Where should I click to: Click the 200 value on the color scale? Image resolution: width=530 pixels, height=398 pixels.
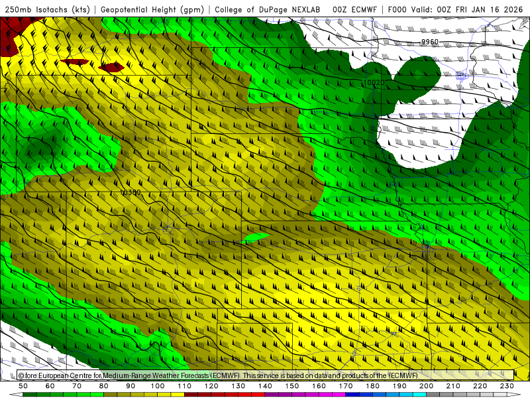(427, 386)
